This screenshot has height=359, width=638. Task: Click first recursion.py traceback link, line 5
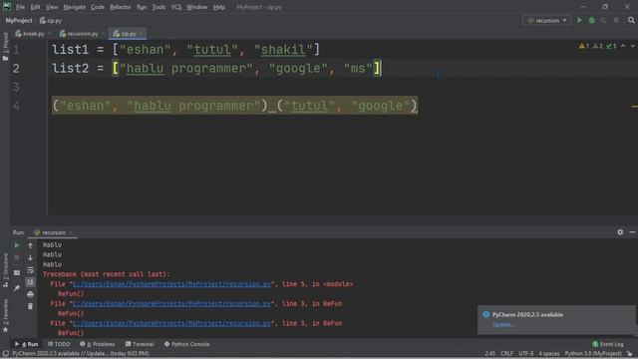171,284
